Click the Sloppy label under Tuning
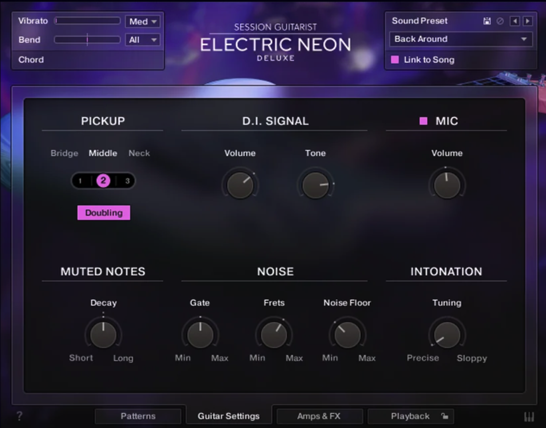546x428 pixels. pos(472,358)
